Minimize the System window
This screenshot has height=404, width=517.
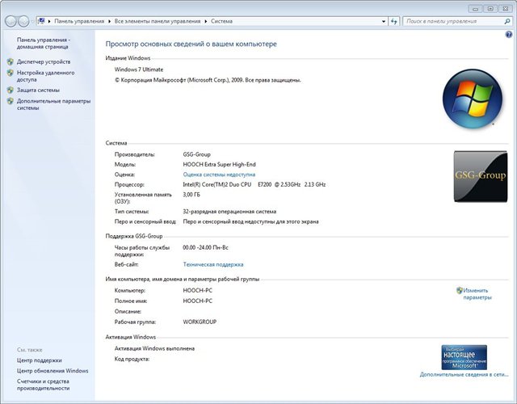[x=475, y=9]
